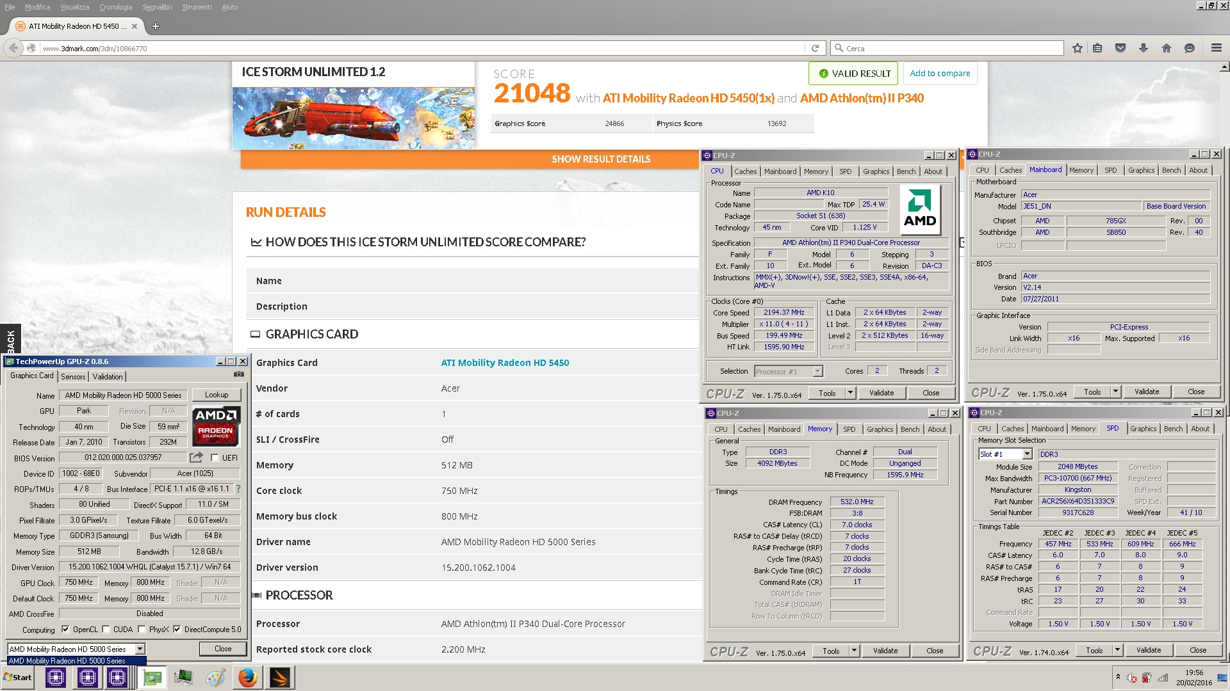Open the Caches tab in CPU-Z CPU window
This screenshot has height=691, width=1230.
point(745,171)
